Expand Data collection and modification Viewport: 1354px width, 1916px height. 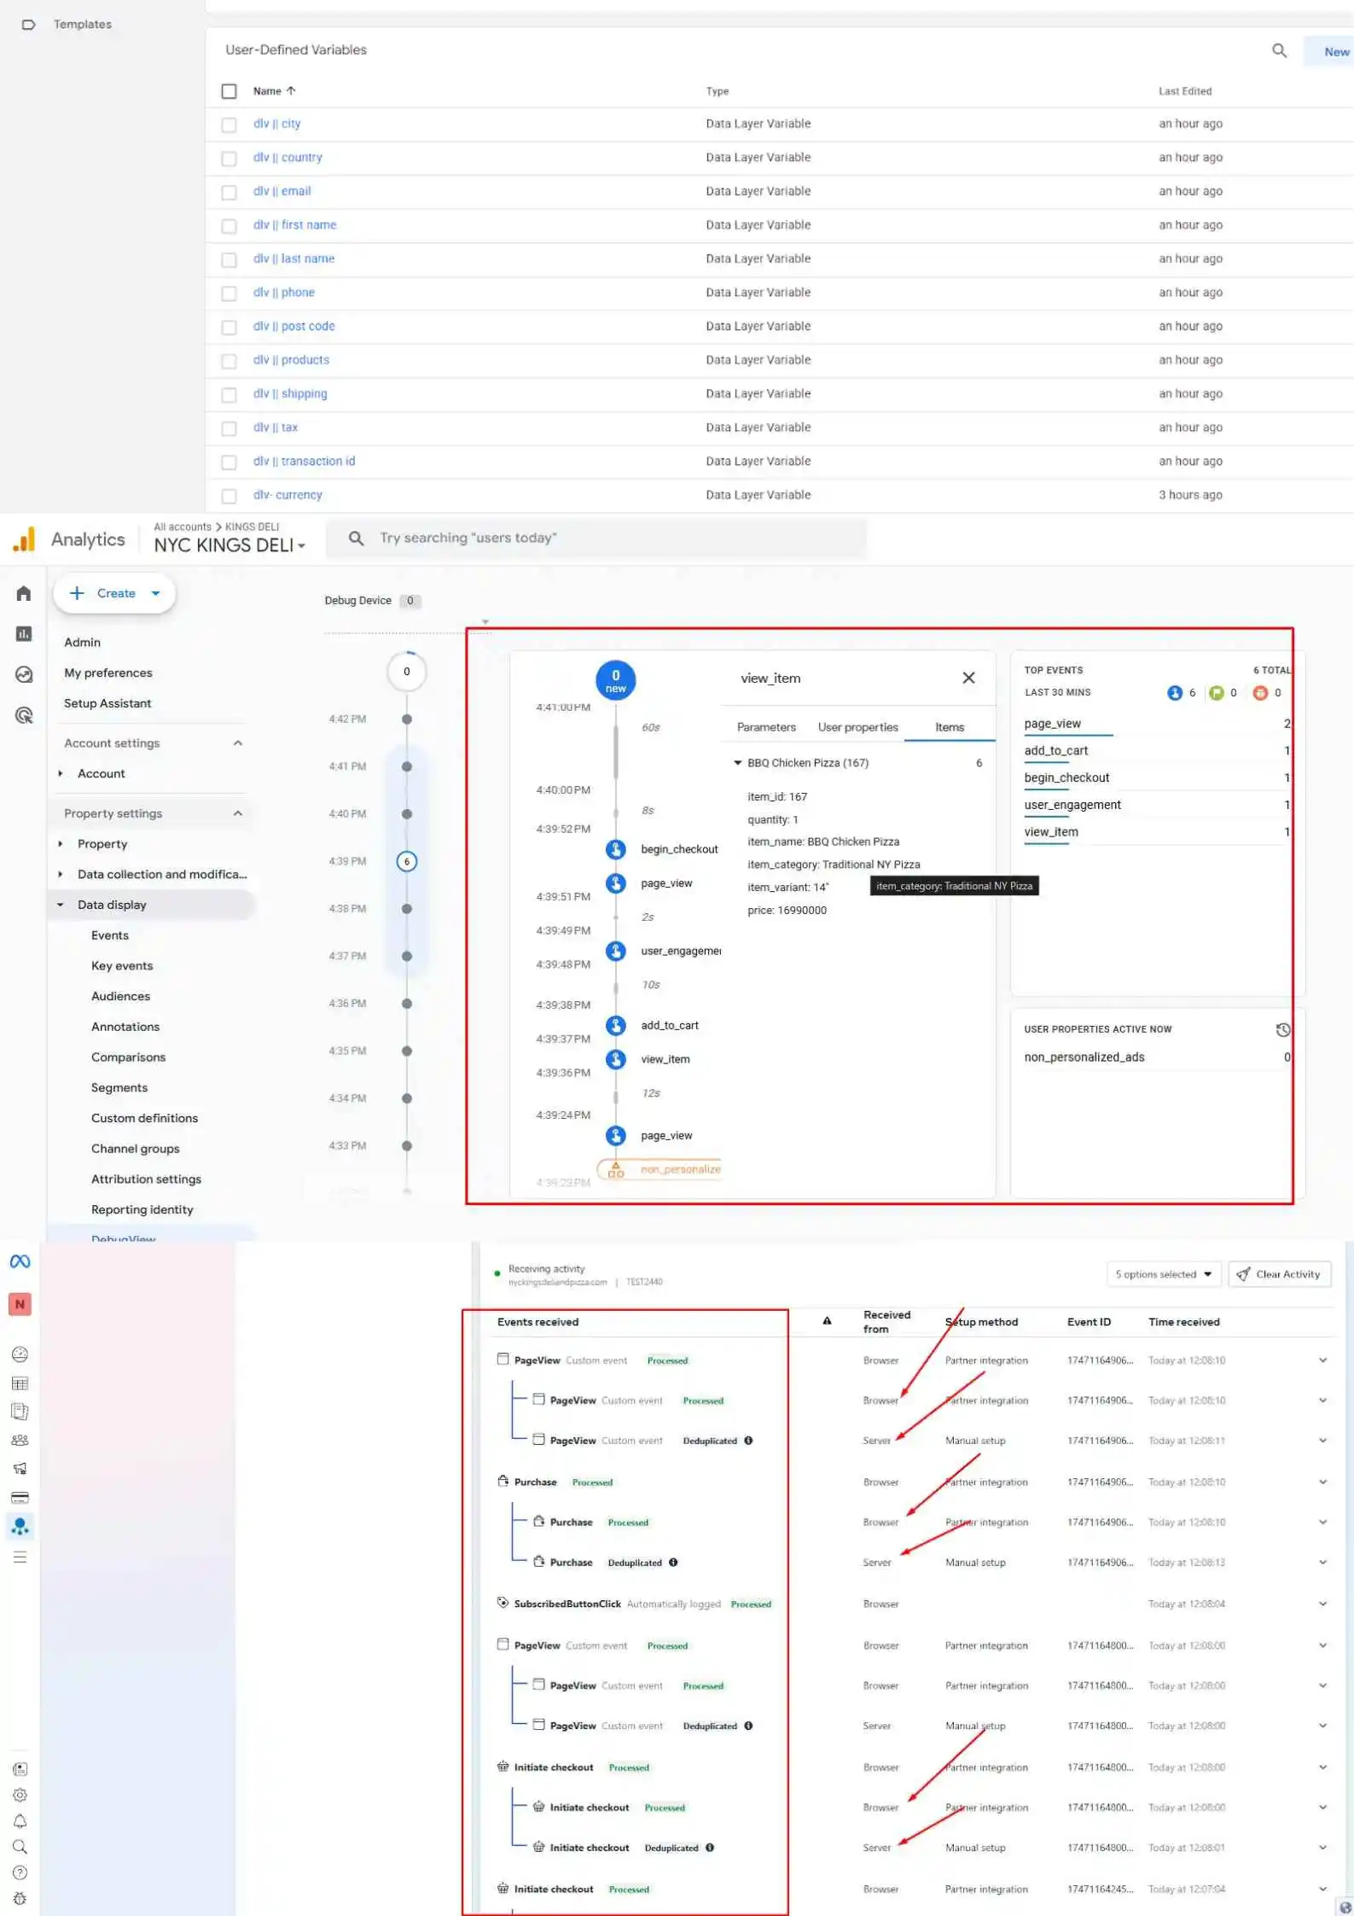point(61,874)
